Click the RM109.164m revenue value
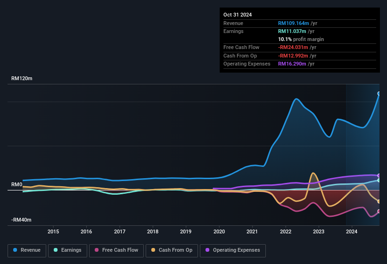Image resolution: width=387 pixels, height=264 pixels. click(x=294, y=23)
